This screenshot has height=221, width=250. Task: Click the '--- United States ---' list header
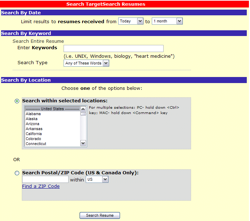pos(52,109)
